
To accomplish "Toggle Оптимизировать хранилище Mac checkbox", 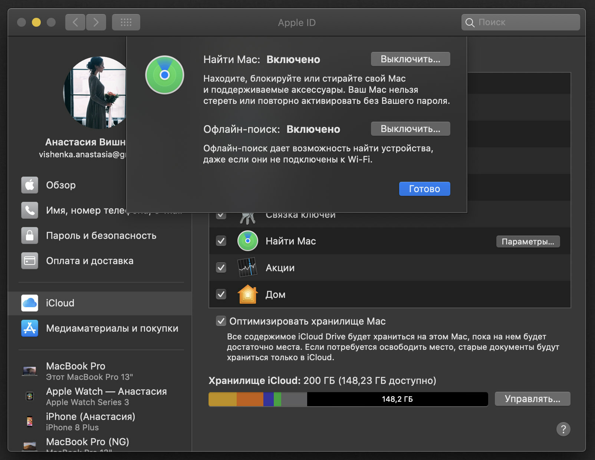I will [221, 321].
